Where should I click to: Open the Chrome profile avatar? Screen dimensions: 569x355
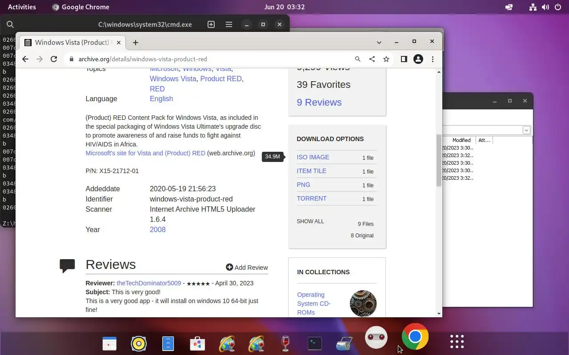coord(418,59)
